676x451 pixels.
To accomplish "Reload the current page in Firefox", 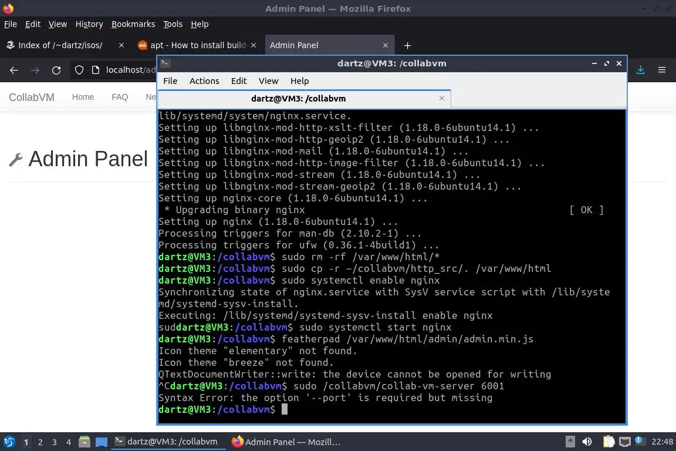I will click(x=56, y=70).
